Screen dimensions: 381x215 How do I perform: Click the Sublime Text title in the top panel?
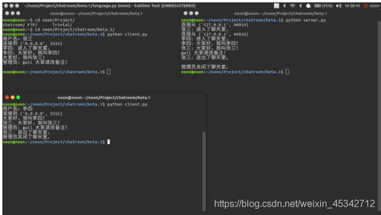pyautogui.click(x=109, y=5)
